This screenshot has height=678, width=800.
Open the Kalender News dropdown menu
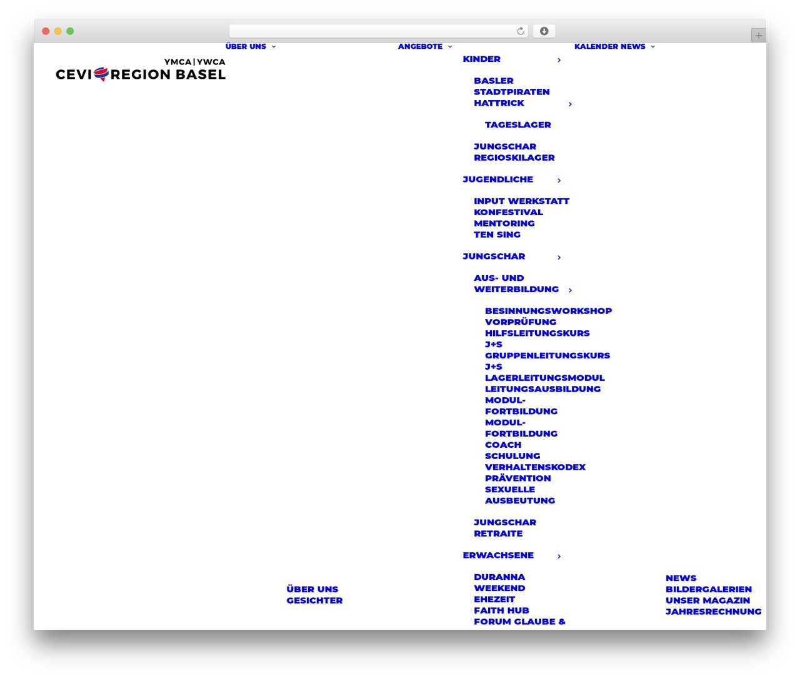(614, 46)
